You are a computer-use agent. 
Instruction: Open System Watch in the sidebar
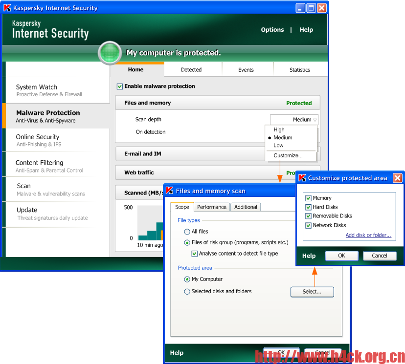(58, 90)
